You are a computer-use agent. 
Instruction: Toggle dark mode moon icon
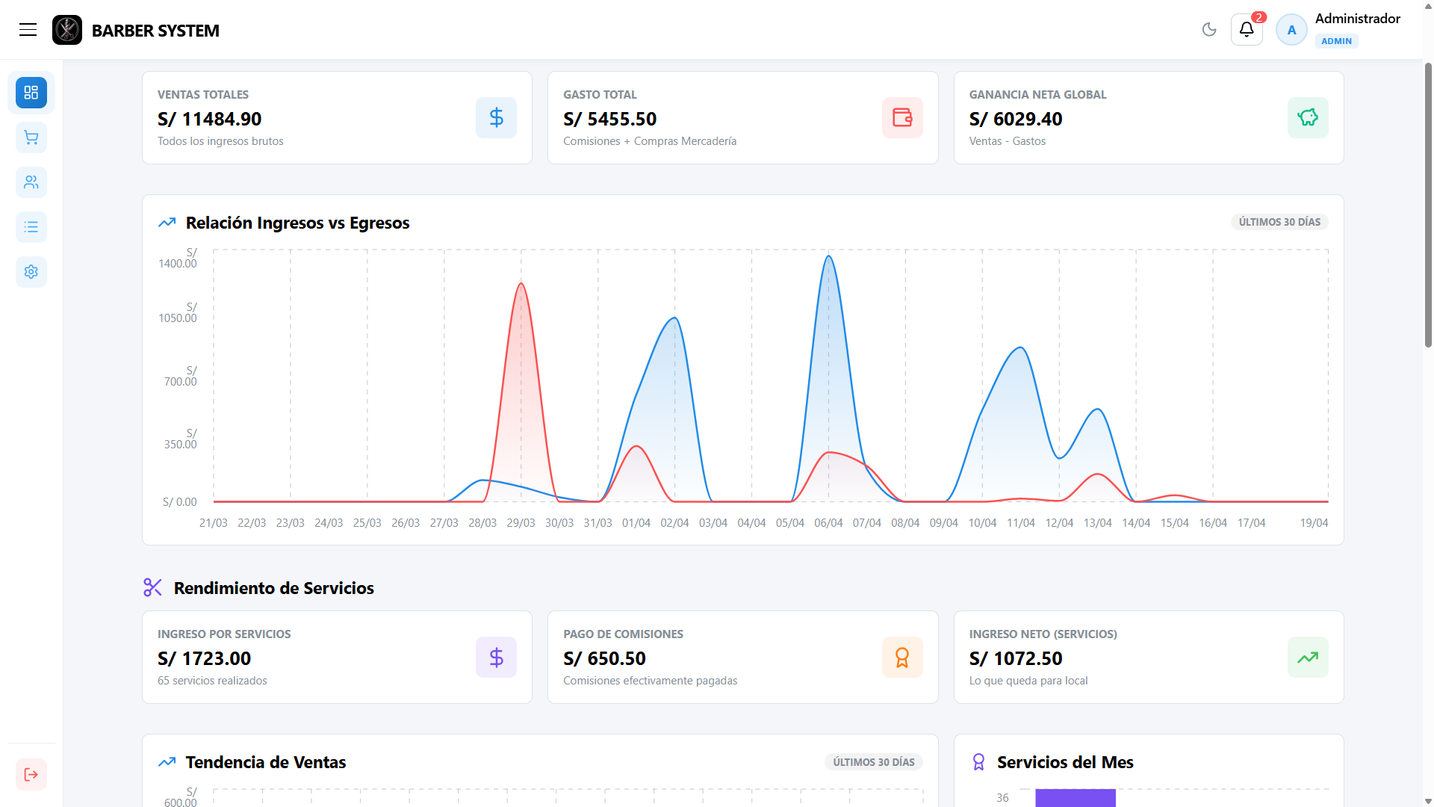[1209, 30]
